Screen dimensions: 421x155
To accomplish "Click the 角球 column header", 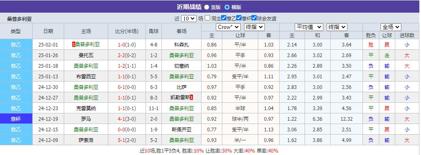I will [154, 31].
